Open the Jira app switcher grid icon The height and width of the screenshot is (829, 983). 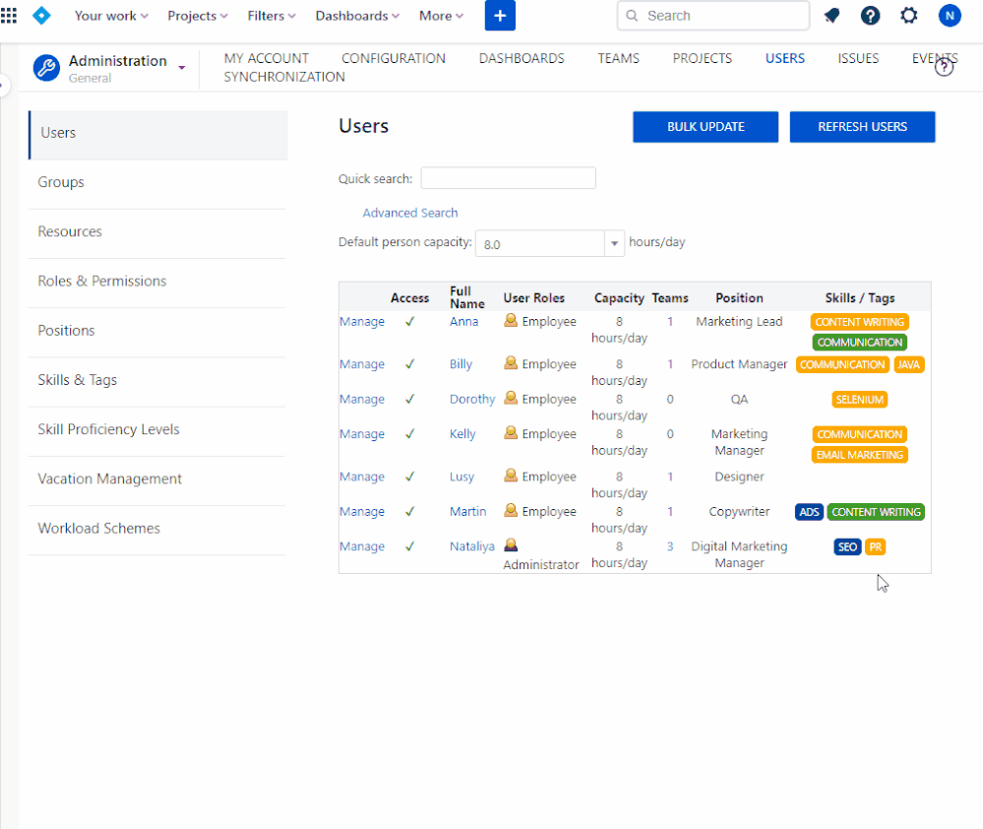(9, 15)
